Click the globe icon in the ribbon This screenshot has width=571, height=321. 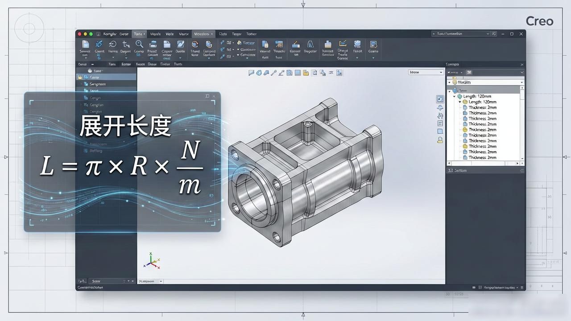click(x=357, y=44)
